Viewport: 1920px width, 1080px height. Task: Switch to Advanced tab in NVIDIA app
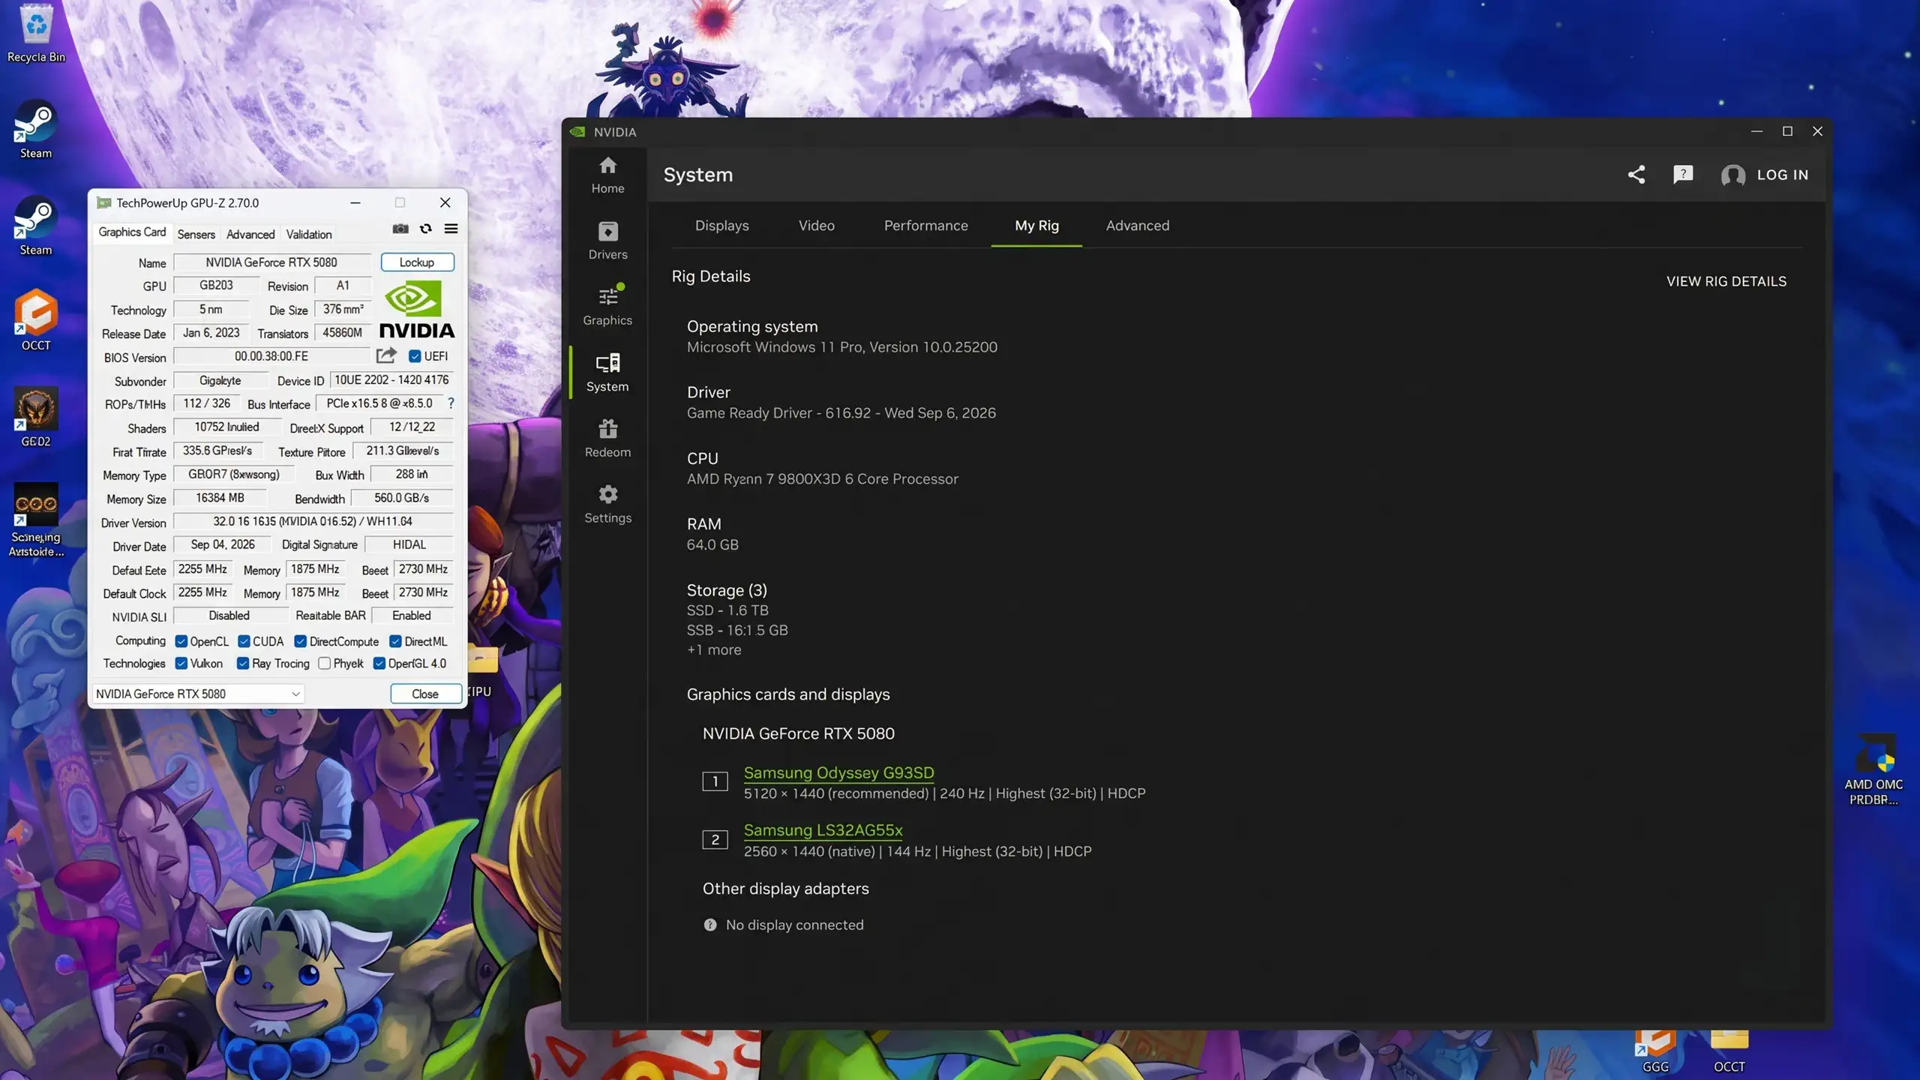tap(1137, 226)
